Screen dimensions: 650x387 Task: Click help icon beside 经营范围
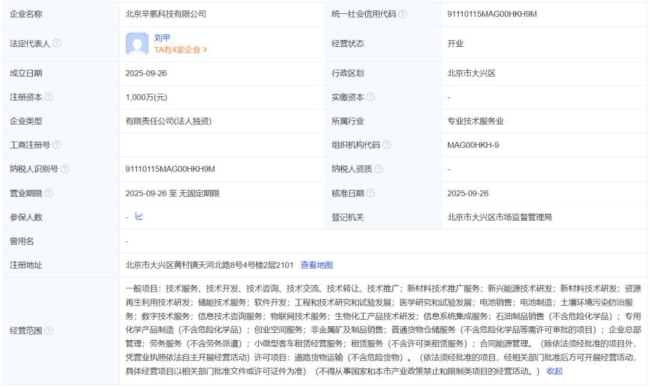[49, 330]
